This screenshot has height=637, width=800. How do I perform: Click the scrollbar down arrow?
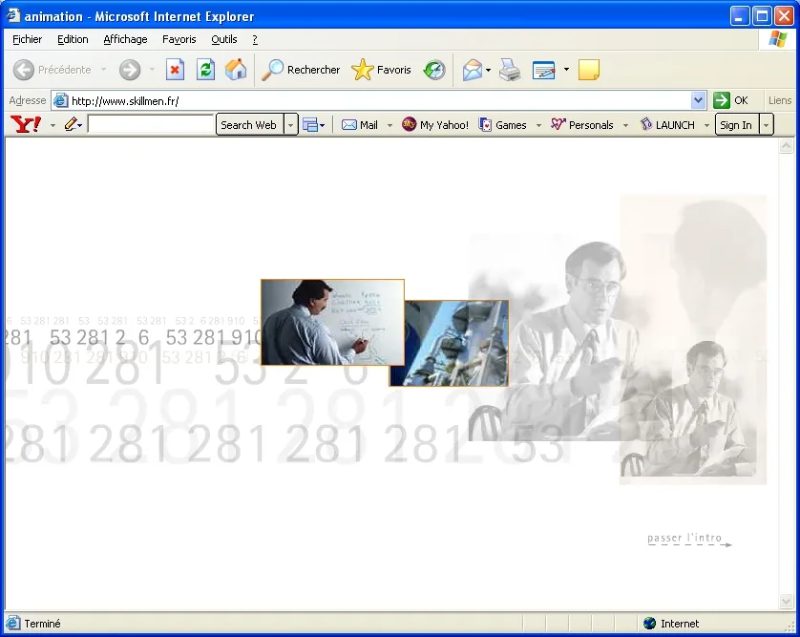pyautogui.click(x=786, y=602)
